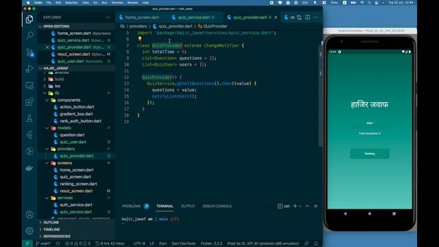Viewport: 439px width, 247px height.
Task: Close the quiz_provider.dart editor tab
Action: pyautogui.click(x=276, y=17)
